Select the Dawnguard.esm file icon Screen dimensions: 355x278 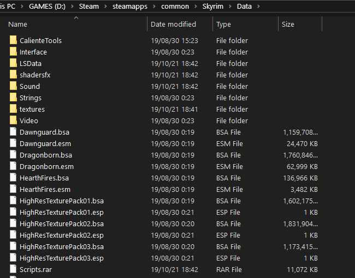[x=13, y=143]
